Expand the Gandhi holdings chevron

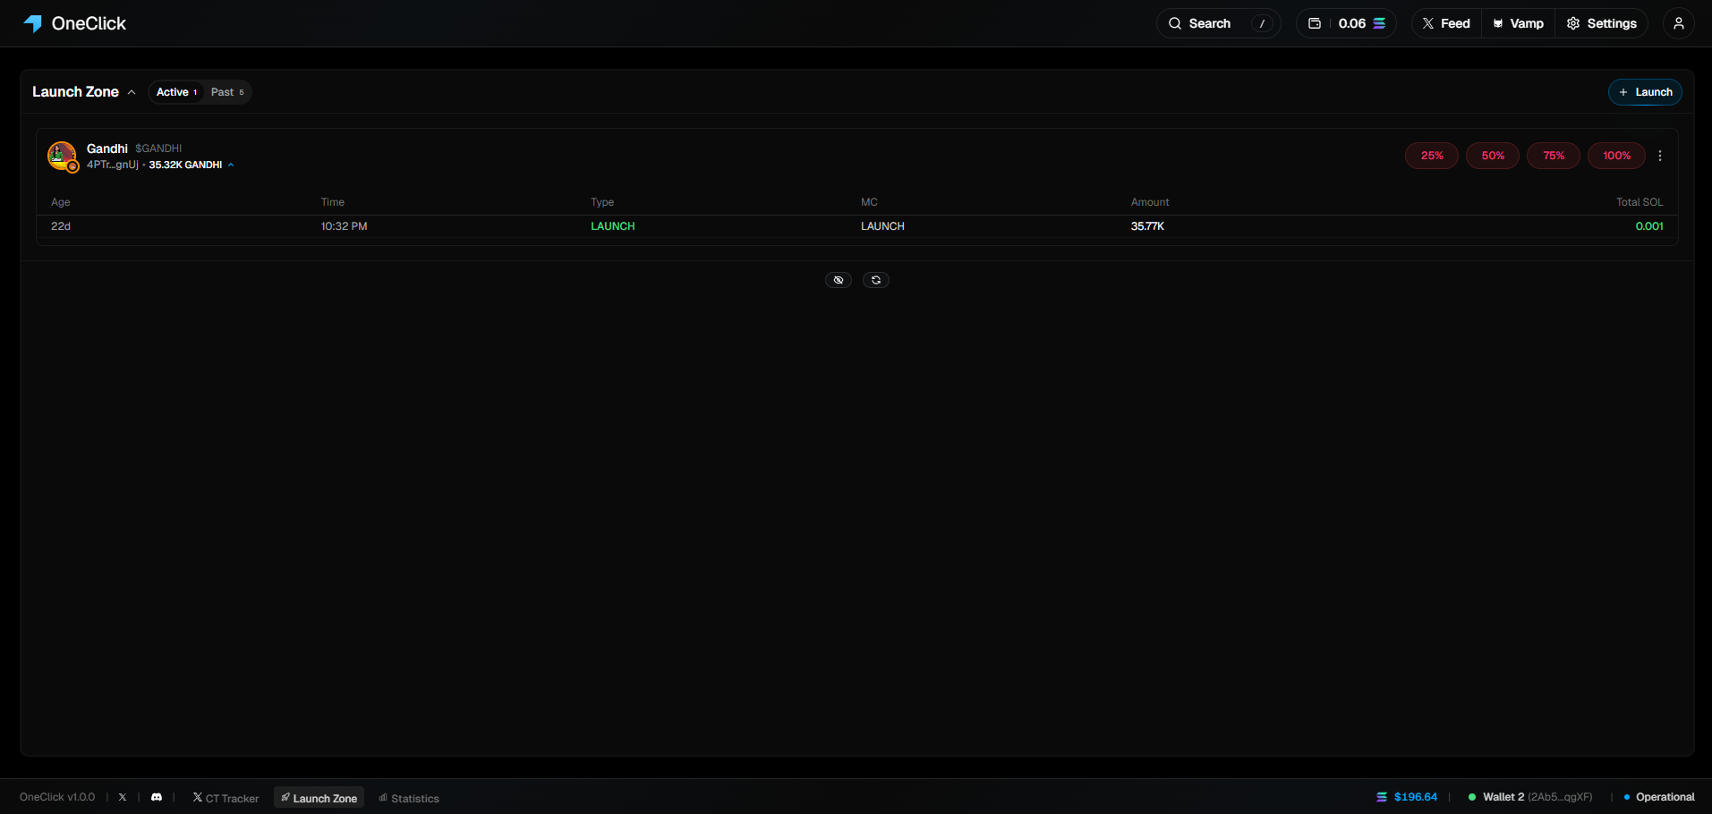[231, 165]
